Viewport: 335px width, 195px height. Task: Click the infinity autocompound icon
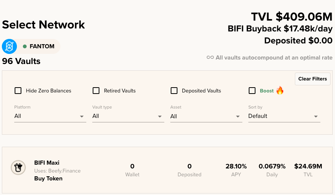coord(210,57)
